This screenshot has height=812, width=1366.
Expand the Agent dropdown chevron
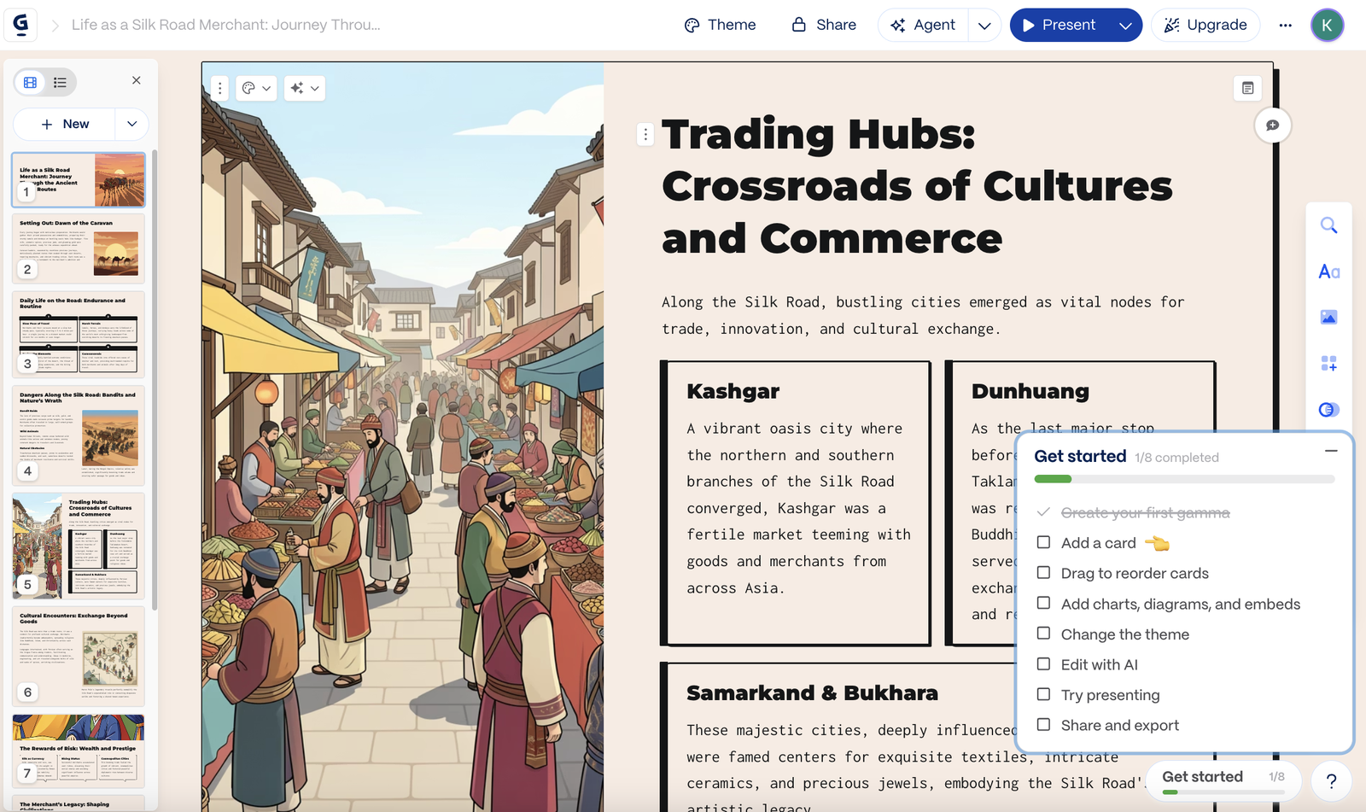(x=984, y=26)
